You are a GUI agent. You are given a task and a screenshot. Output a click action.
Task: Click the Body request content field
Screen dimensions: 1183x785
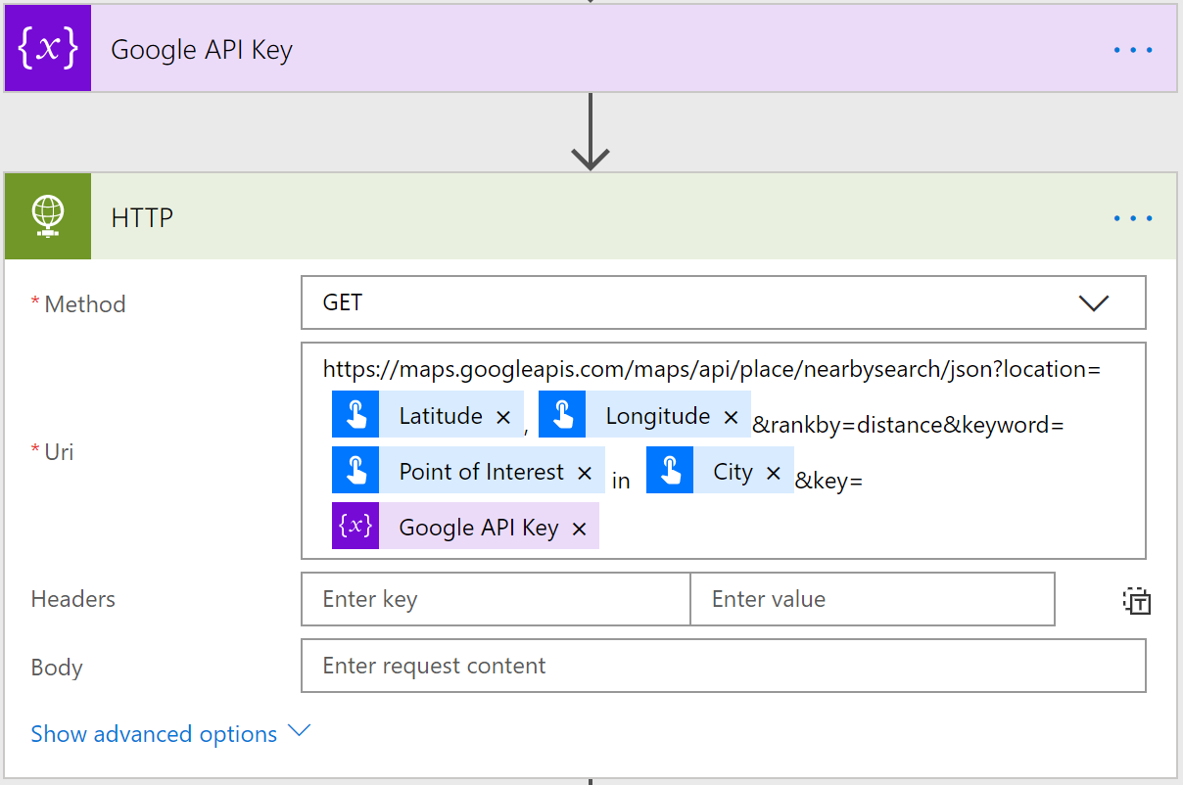(x=723, y=666)
